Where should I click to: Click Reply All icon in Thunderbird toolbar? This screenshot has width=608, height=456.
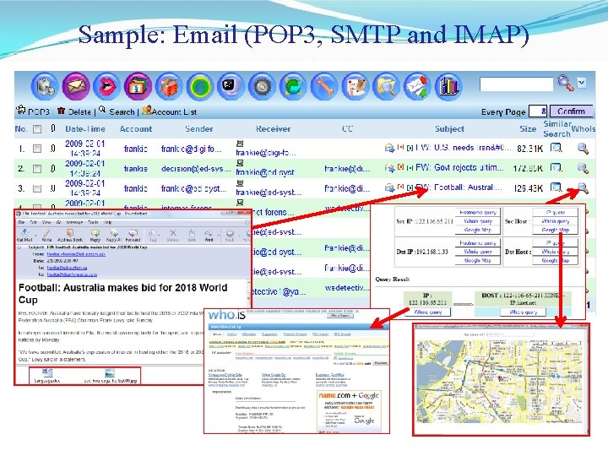point(114,235)
